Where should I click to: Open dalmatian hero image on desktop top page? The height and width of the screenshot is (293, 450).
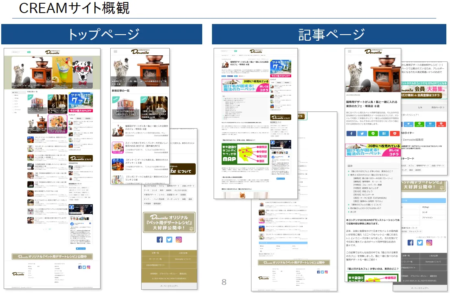[x=83, y=72]
